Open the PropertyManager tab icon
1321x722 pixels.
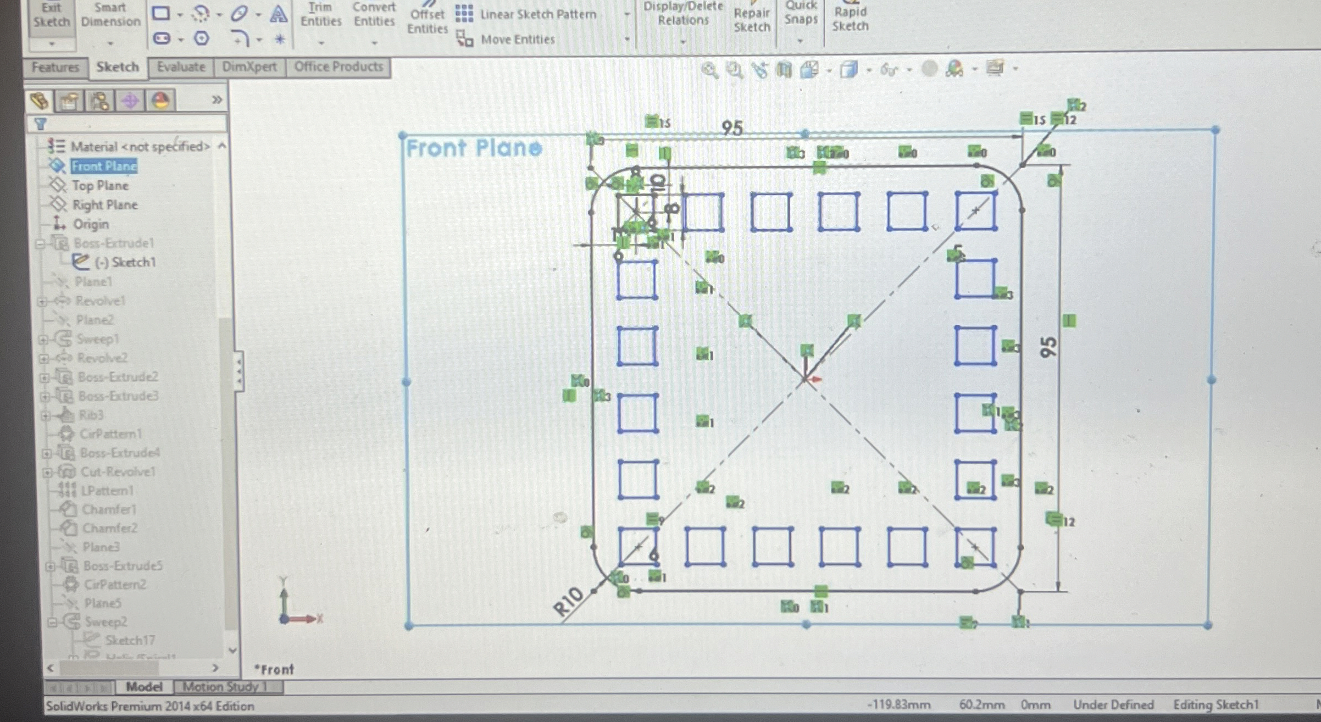69,101
